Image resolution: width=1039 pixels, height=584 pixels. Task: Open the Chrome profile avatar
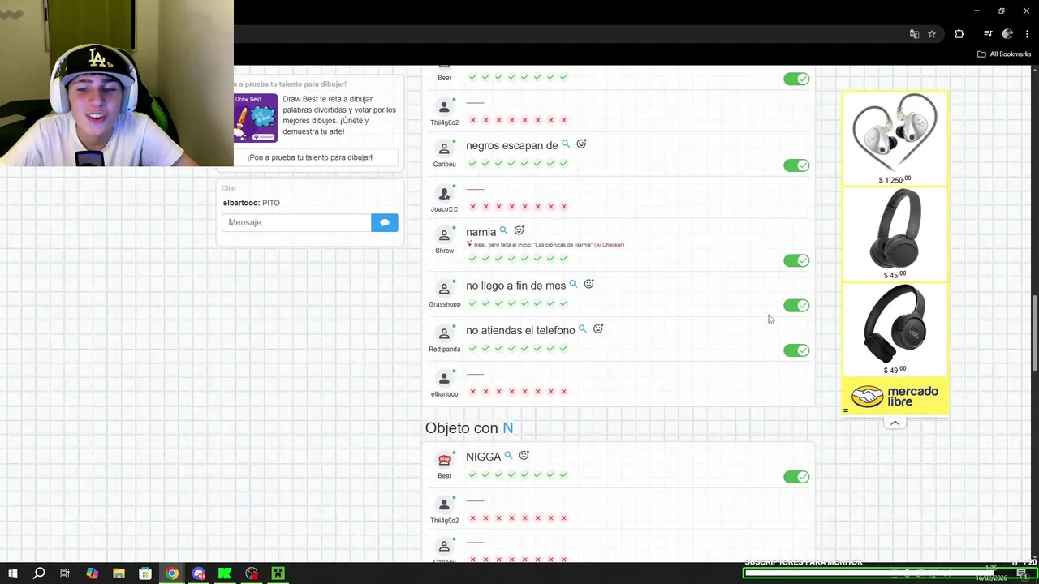click(x=1007, y=34)
